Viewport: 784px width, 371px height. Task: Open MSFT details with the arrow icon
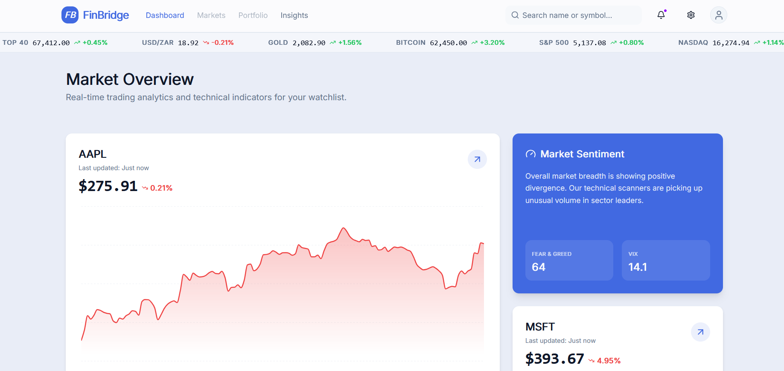[x=700, y=332]
